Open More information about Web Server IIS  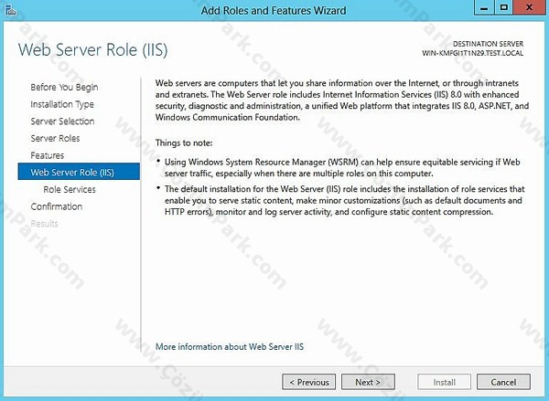pos(230,347)
